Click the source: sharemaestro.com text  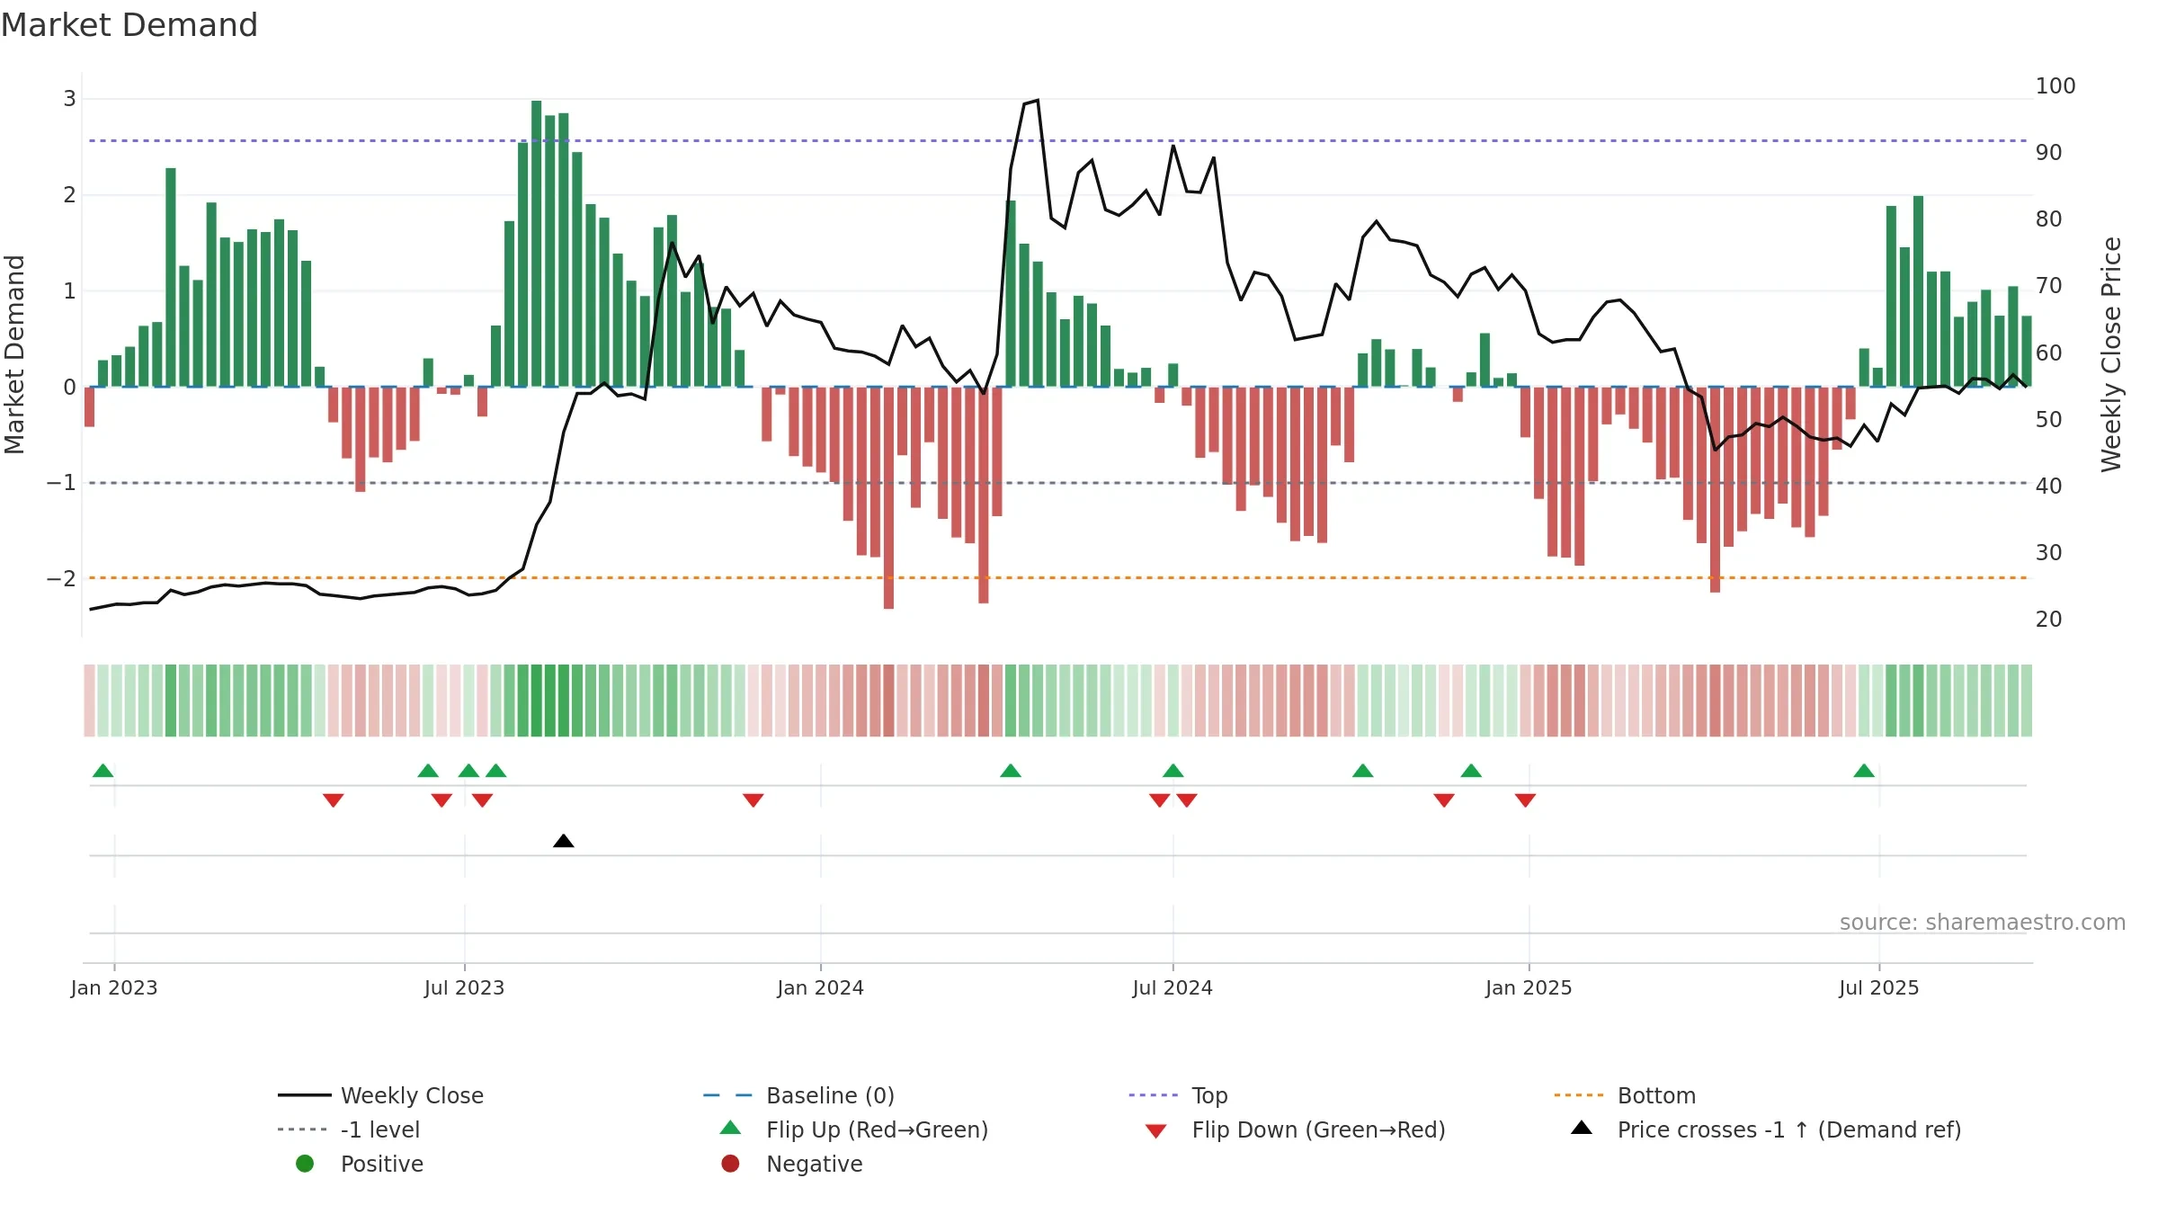(1983, 923)
